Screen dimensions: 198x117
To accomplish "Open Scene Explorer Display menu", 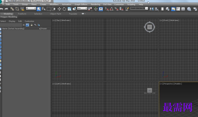I will [12, 21].
